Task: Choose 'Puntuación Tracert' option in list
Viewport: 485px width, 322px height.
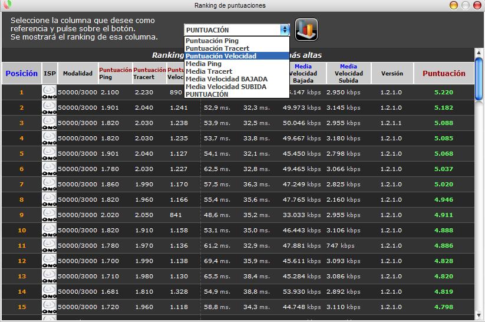Action: 217,48
